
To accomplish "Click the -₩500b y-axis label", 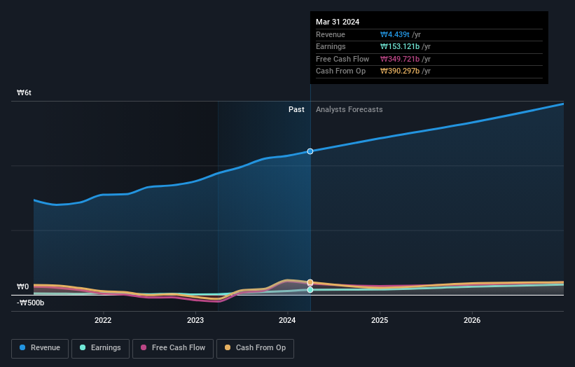I will 30,303.
